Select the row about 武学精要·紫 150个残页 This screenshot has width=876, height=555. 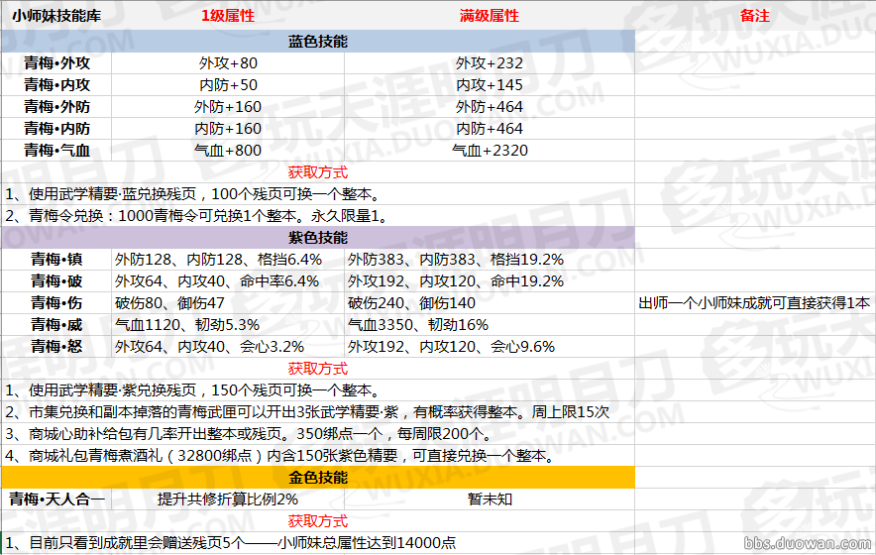pos(318,390)
